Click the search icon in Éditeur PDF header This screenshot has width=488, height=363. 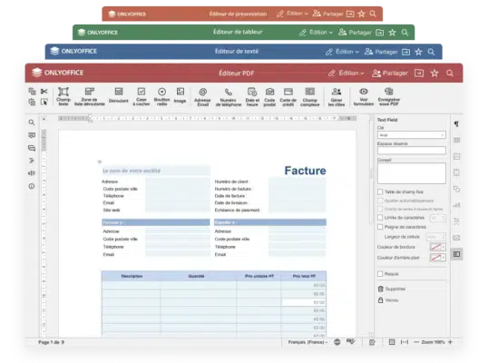coord(450,74)
